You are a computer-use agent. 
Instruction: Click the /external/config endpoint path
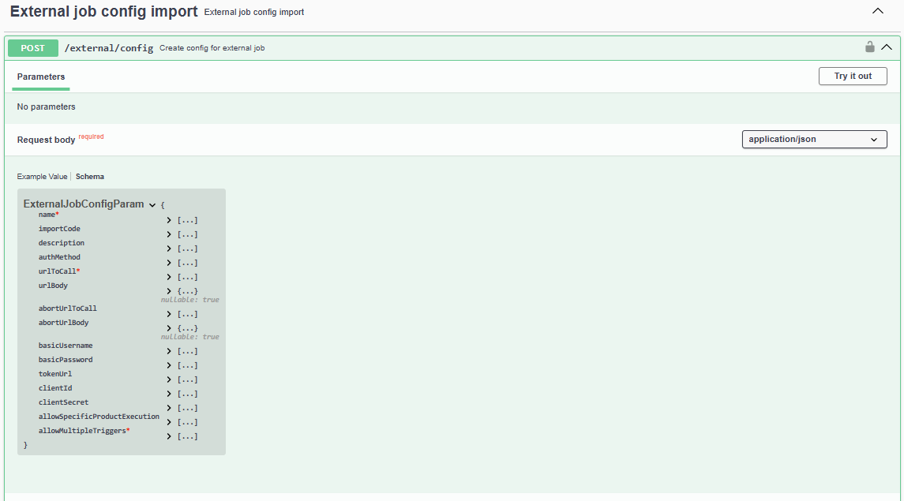[x=108, y=48]
